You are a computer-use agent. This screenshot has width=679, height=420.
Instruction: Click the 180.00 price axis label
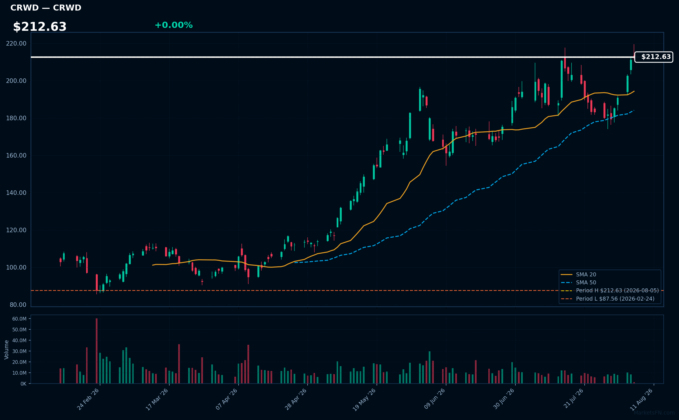coord(16,118)
